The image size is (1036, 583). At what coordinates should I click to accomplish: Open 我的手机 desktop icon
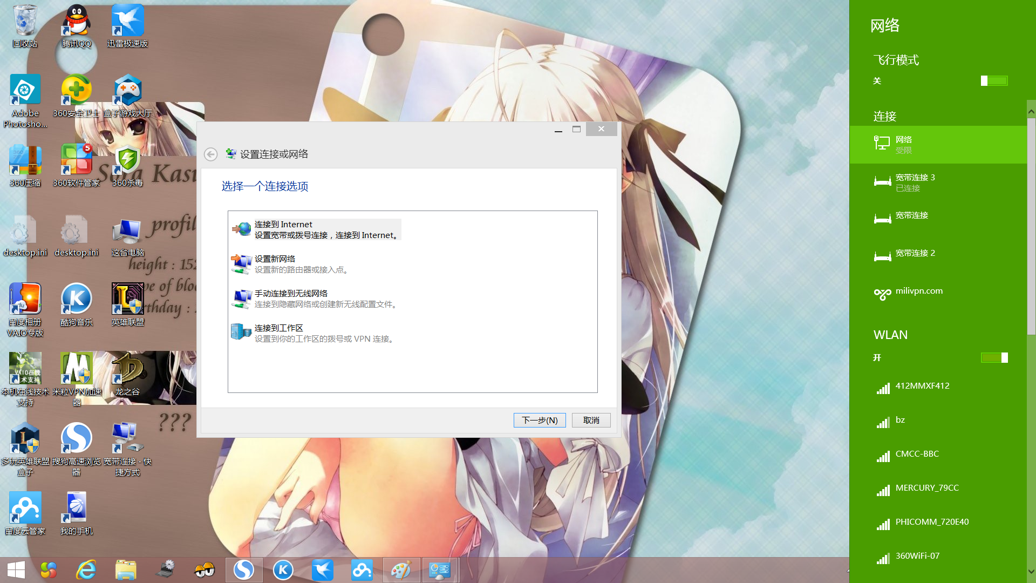76,514
